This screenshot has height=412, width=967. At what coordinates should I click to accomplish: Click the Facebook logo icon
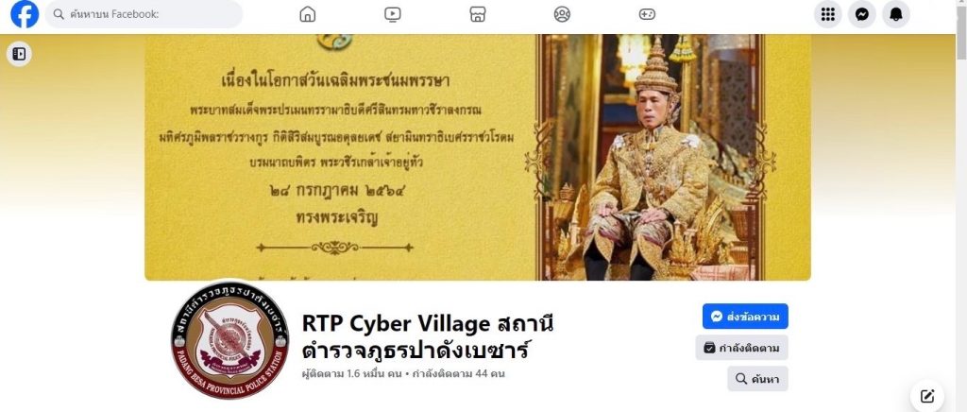25,14
